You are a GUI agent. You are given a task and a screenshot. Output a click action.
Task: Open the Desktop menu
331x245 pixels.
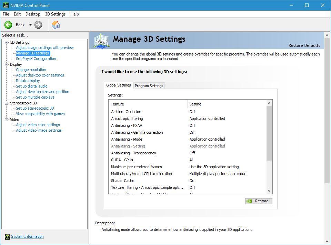[33, 14]
